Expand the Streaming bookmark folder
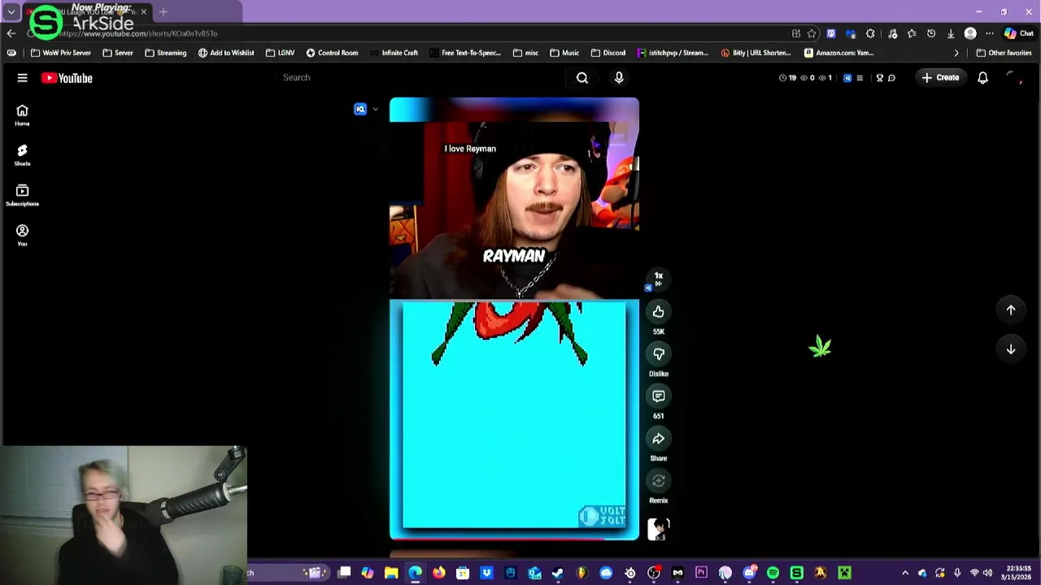 pos(165,53)
